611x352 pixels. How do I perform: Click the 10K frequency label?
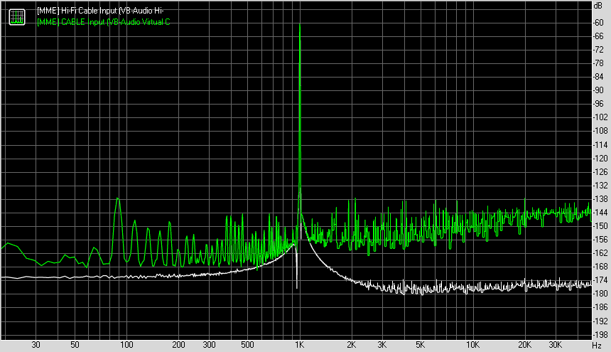[x=472, y=345]
